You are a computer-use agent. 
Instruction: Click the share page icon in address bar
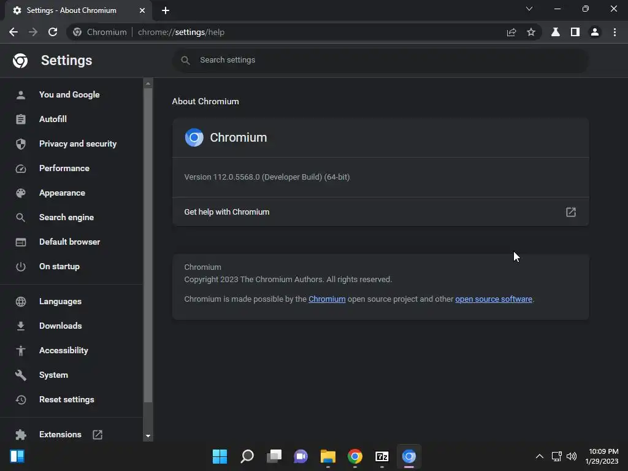pos(511,32)
